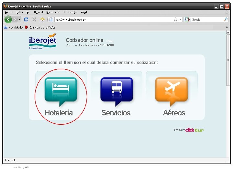Click the back navigation arrow button
This screenshot has height=175, width=233.
(x=8, y=19)
